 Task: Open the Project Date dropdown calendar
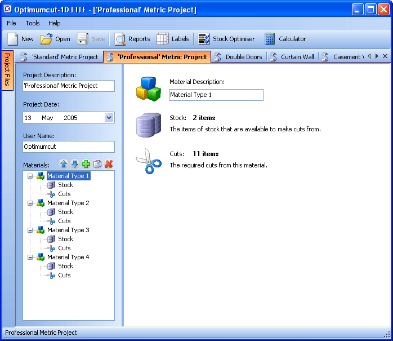tap(109, 117)
